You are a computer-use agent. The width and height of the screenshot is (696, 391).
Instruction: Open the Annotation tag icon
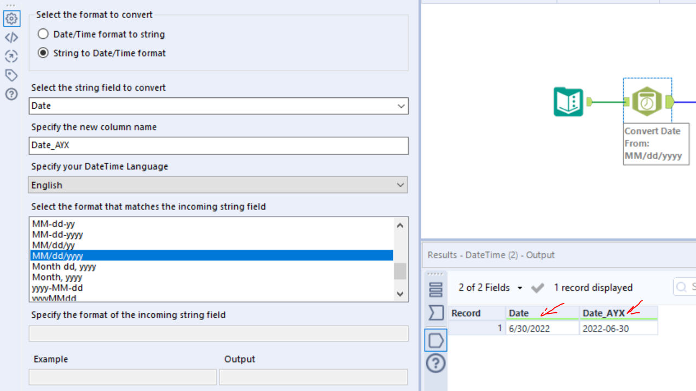tap(11, 75)
